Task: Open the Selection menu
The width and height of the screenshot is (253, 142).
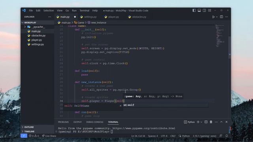Action: (x=48, y=11)
